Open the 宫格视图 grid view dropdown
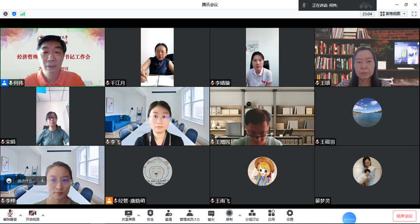This screenshot has height=224, width=420. click(x=393, y=14)
